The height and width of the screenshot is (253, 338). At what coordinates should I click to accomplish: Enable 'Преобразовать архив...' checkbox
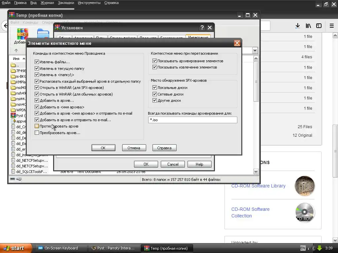37,133
